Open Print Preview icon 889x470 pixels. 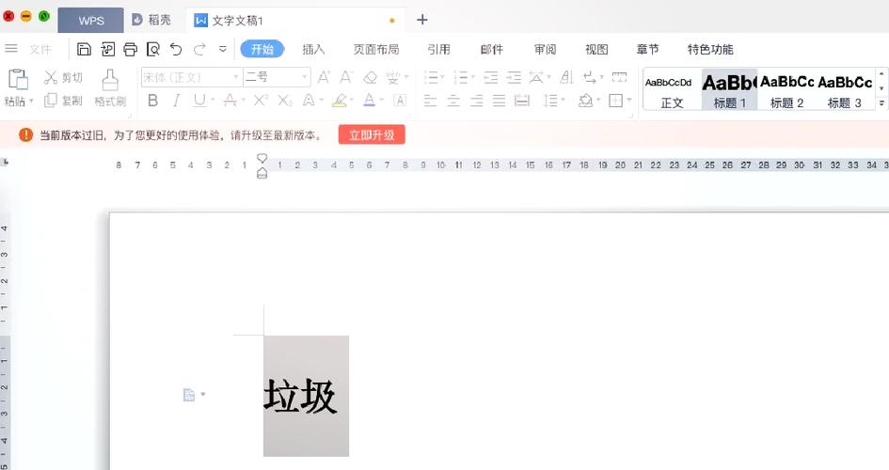point(153,49)
